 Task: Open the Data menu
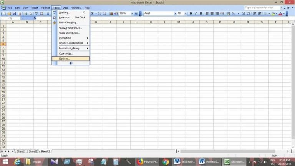[66, 8]
